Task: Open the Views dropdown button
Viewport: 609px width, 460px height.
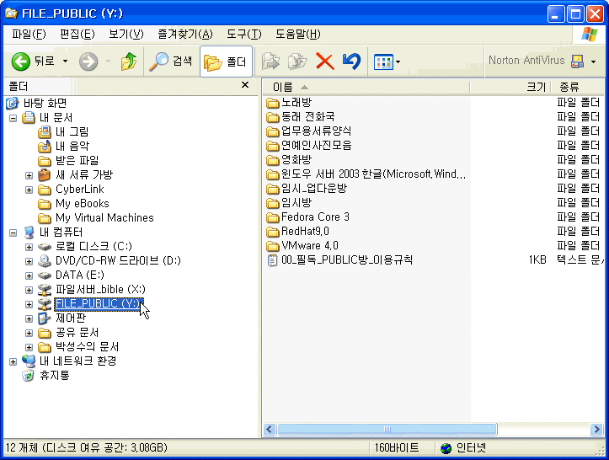Action: coord(387,62)
